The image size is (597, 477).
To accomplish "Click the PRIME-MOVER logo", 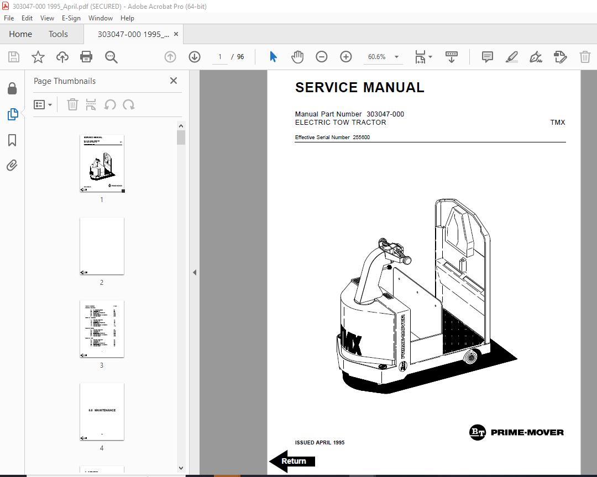I will click(x=516, y=432).
